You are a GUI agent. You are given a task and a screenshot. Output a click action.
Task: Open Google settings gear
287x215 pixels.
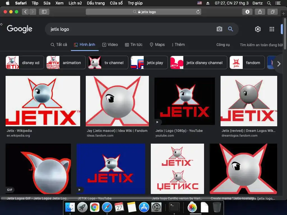[x=258, y=29]
